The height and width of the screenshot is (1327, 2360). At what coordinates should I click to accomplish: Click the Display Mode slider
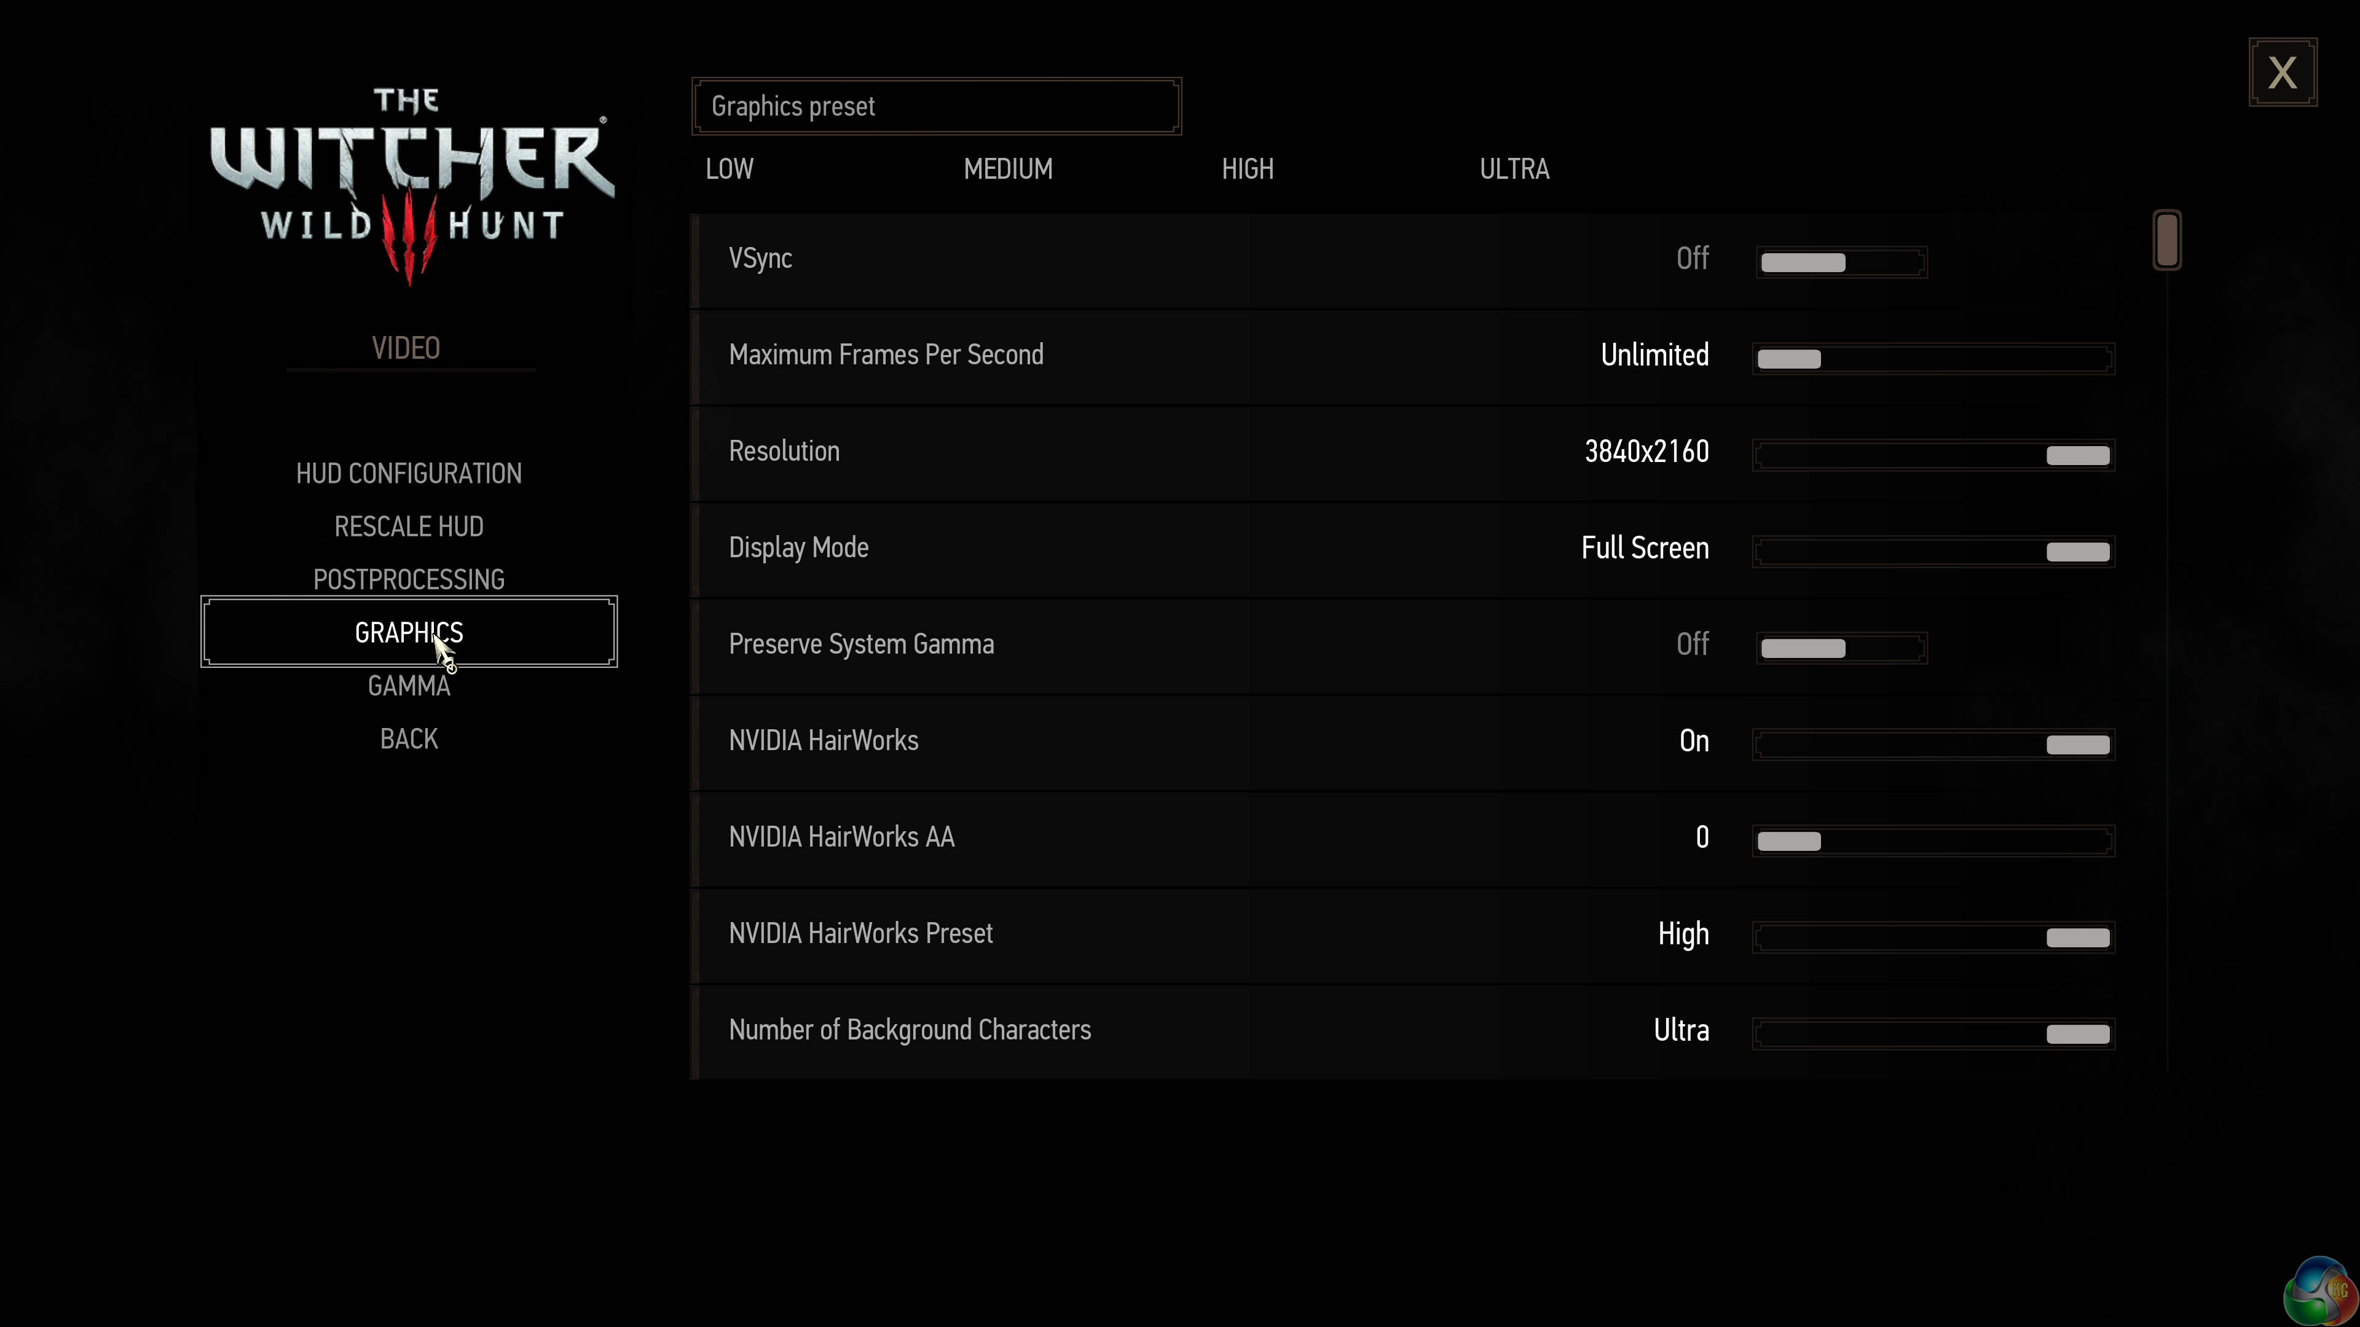1932,551
